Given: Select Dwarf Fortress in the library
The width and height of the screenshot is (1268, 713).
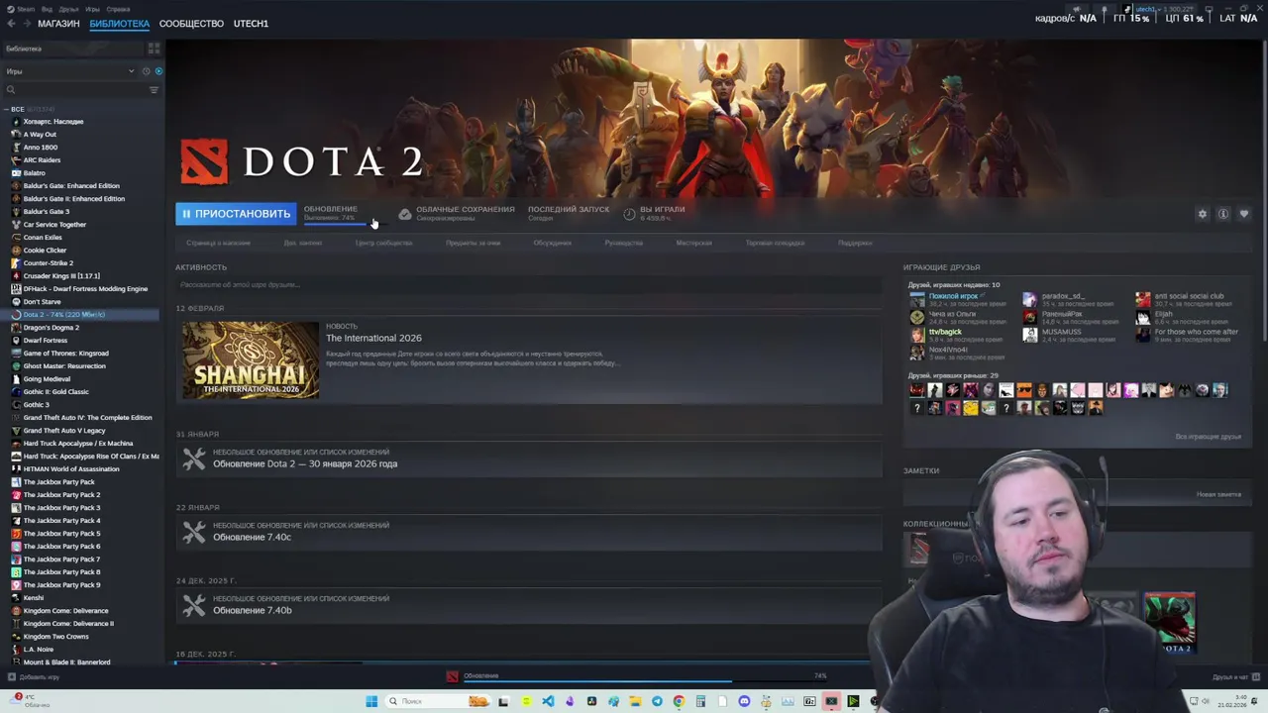Looking at the screenshot, I should 45,341.
